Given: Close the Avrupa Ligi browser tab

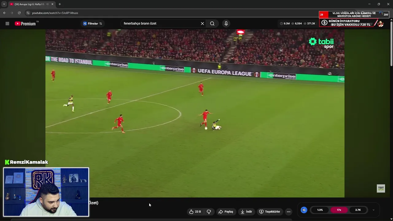Looking at the screenshot, I should pos(53,4).
